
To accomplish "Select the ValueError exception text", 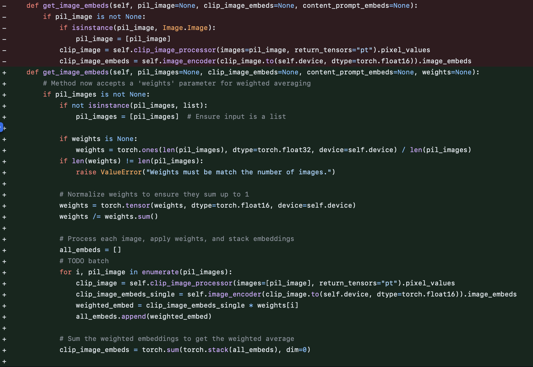I will pos(121,172).
